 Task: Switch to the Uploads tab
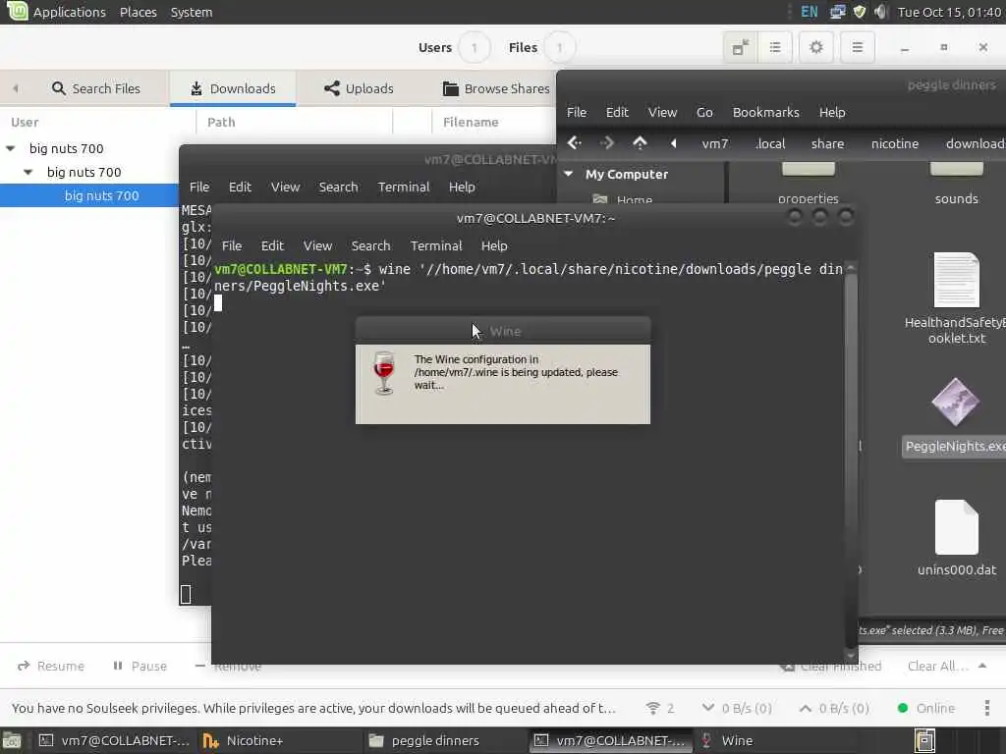click(359, 88)
